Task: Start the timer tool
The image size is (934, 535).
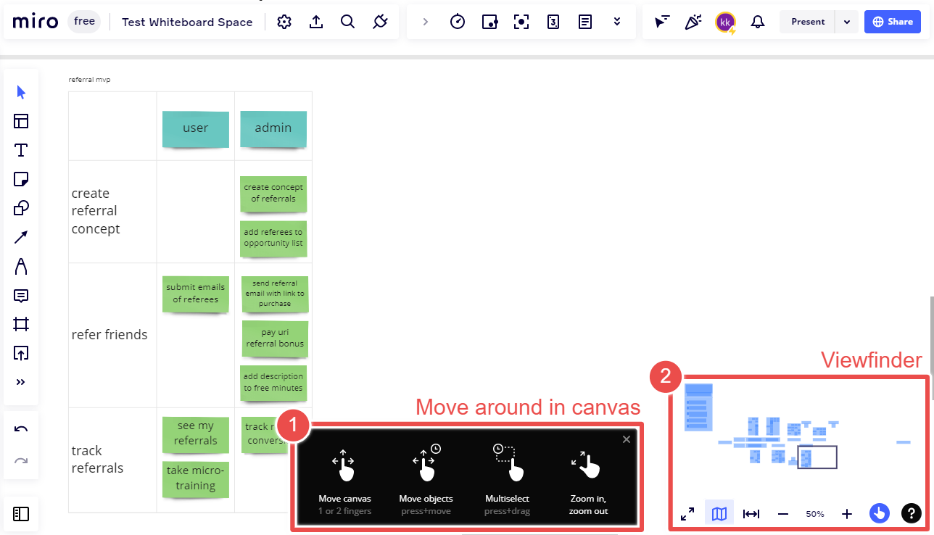Action: click(x=458, y=22)
